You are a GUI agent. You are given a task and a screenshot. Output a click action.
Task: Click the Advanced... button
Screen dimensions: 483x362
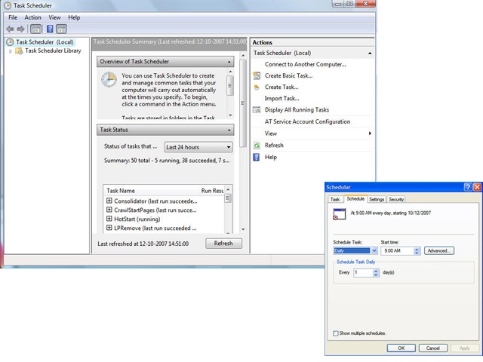click(439, 250)
